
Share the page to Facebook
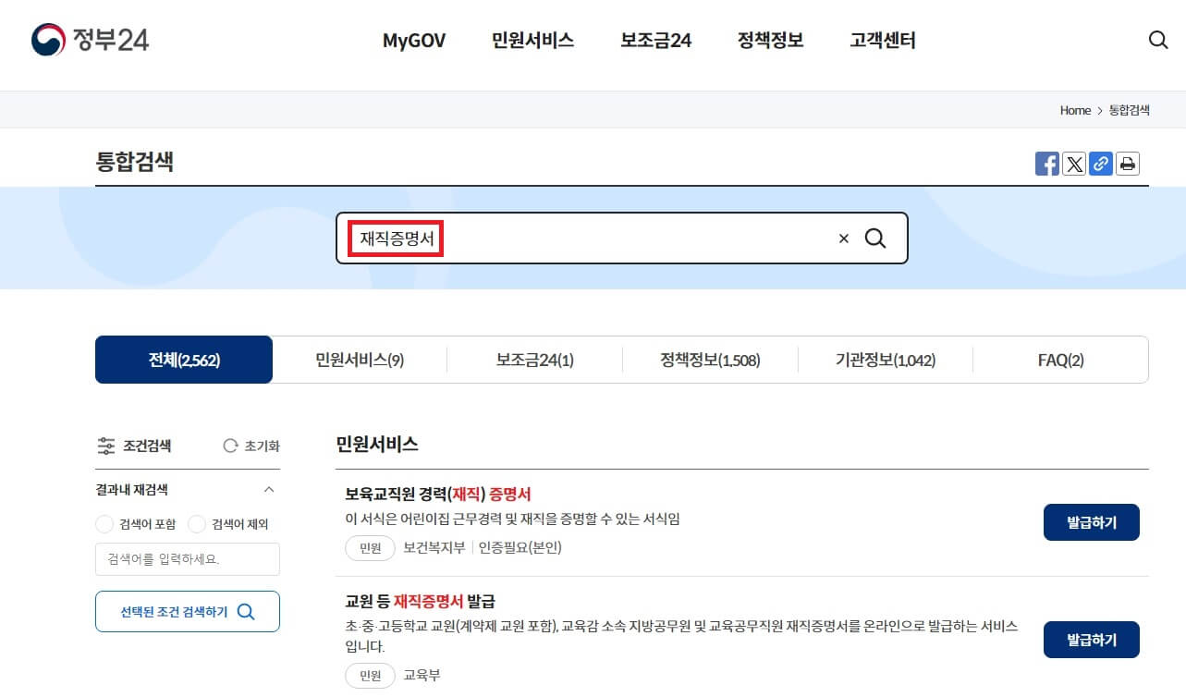click(x=1046, y=164)
